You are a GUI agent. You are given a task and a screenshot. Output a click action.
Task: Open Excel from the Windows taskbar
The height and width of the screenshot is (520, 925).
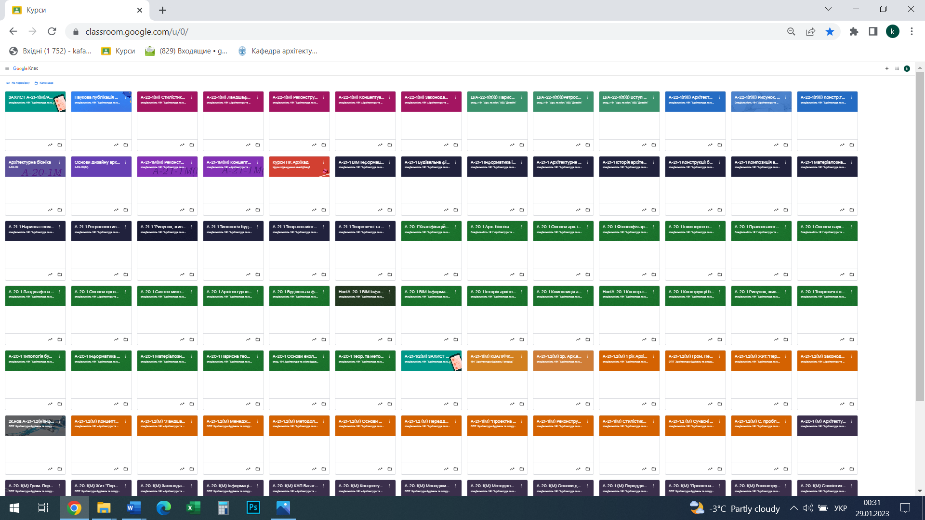(193, 508)
